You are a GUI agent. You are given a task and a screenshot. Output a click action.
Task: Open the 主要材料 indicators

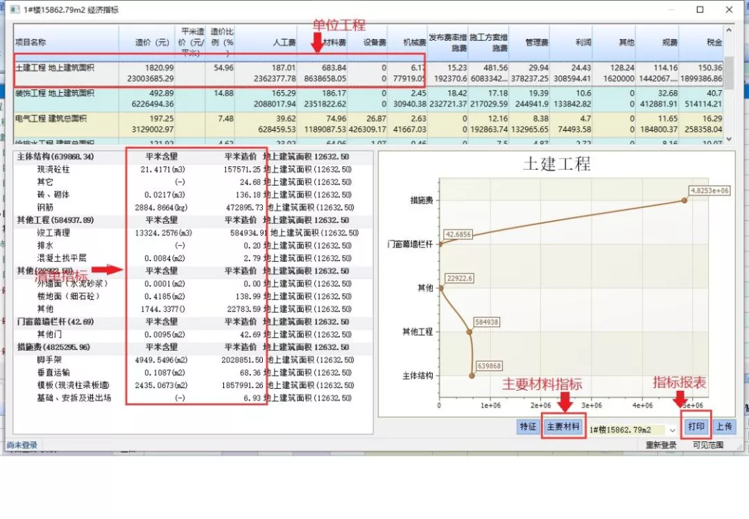(563, 427)
